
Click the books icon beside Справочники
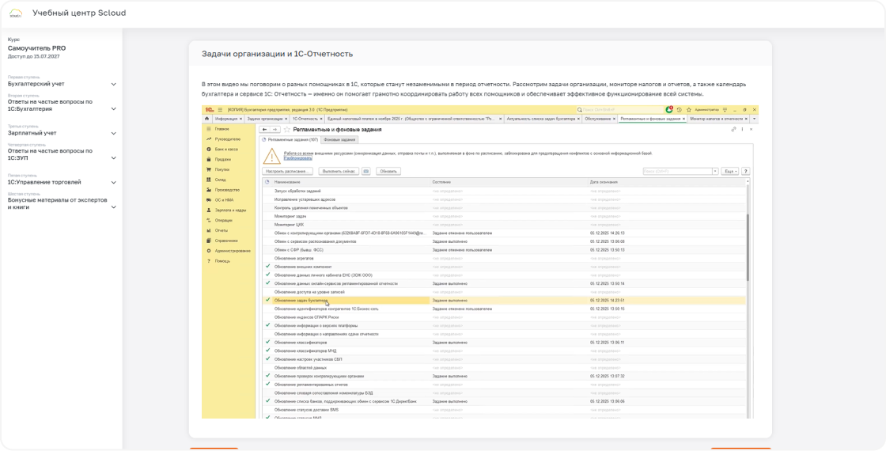[209, 241]
